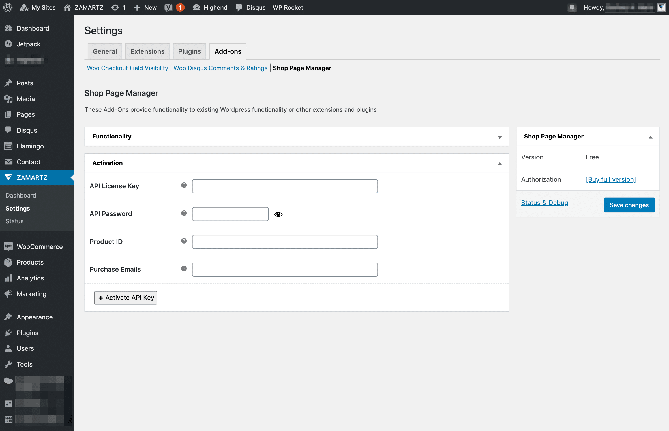Switch to the Extensions tab
The width and height of the screenshot is (669, 431).
tap(147, 51)
